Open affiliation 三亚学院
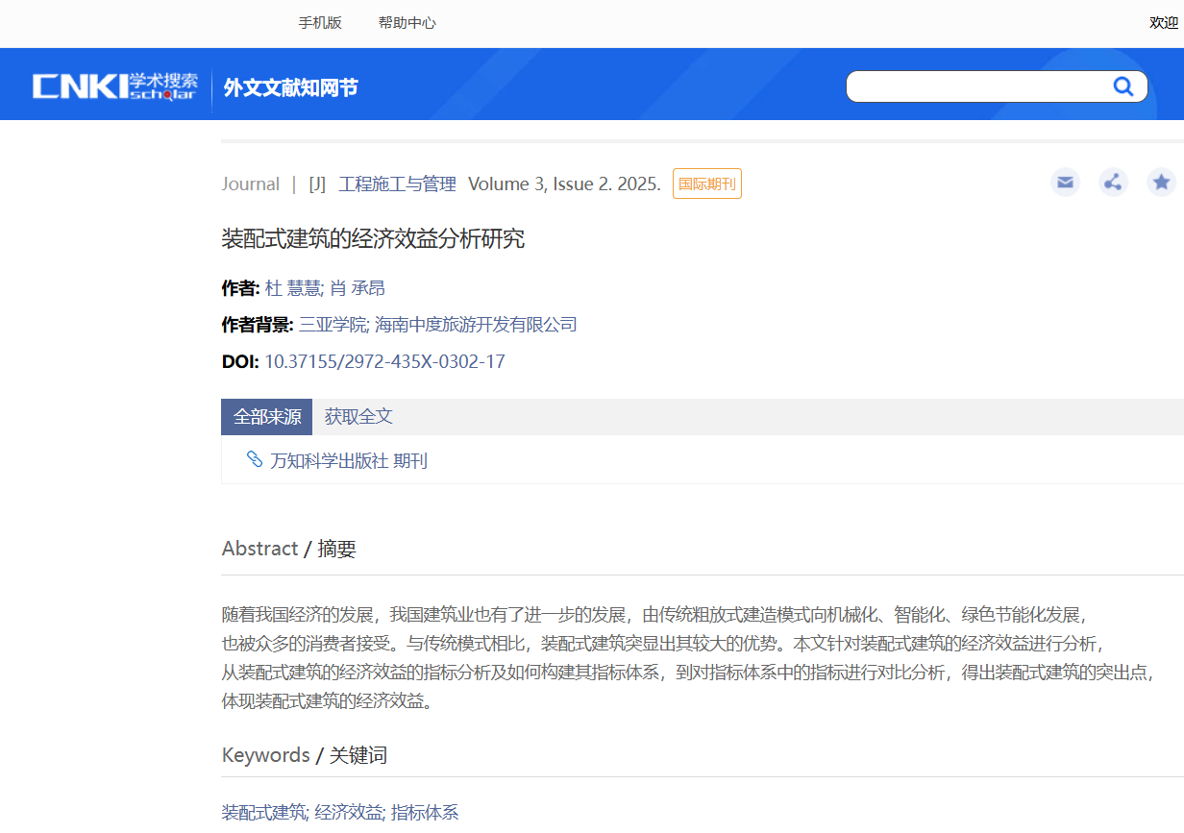This screenshot has width=1184, height=833. pyautogui.click(x=333, y=325)
